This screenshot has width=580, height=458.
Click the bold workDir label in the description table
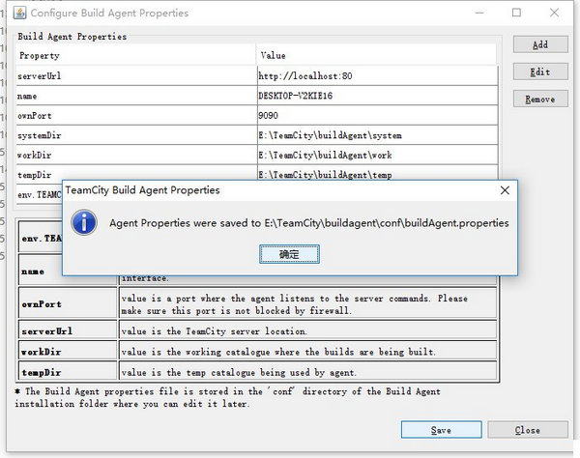point(41,352)
